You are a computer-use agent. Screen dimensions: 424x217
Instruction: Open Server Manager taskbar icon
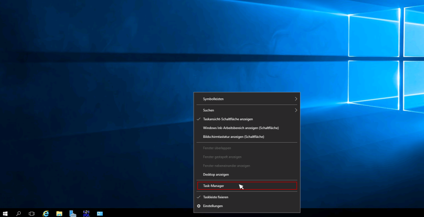(x=73, y=213)
